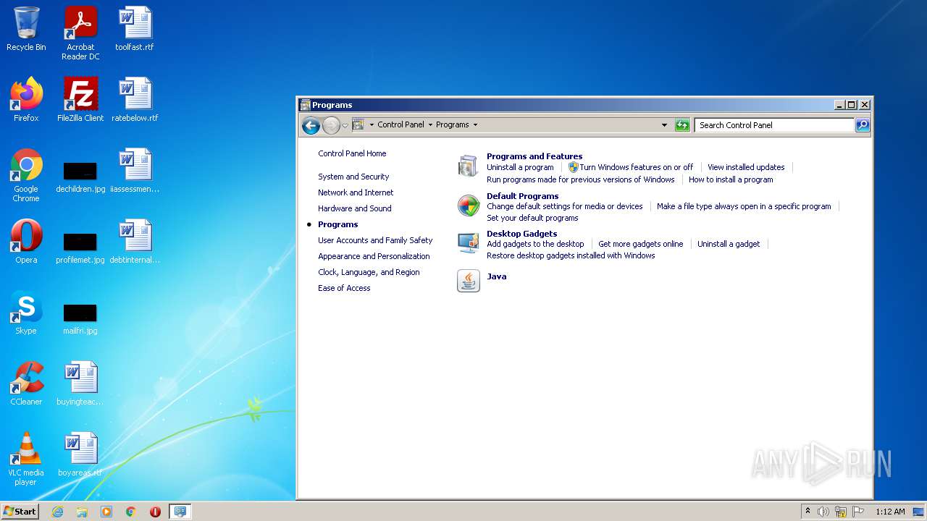927x521 pixels.
Task: Launch VLC media player shortcut
Action: (x=26, y=459)
